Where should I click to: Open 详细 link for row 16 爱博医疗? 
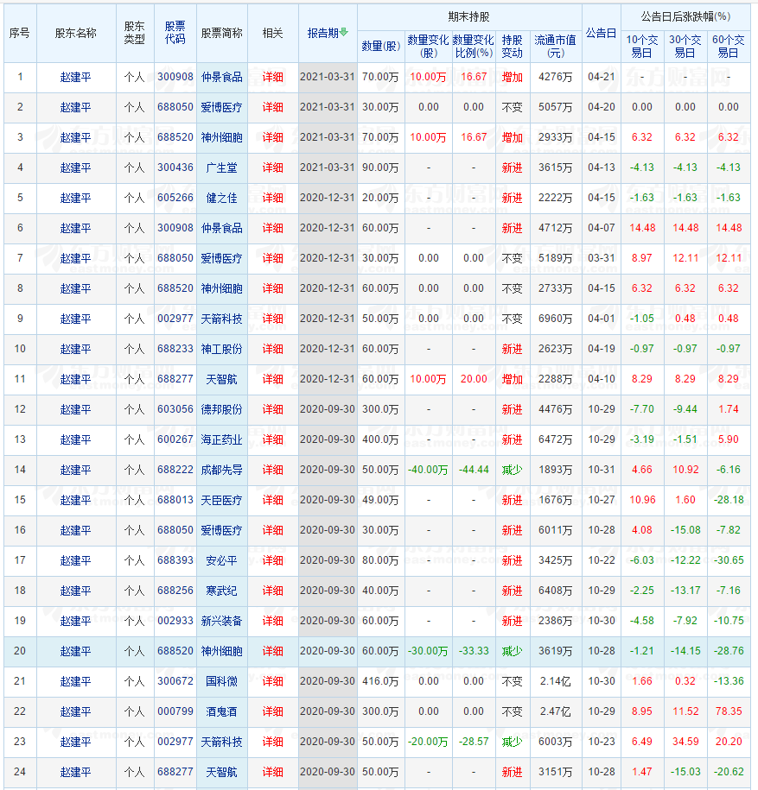(x=272, y=530)
